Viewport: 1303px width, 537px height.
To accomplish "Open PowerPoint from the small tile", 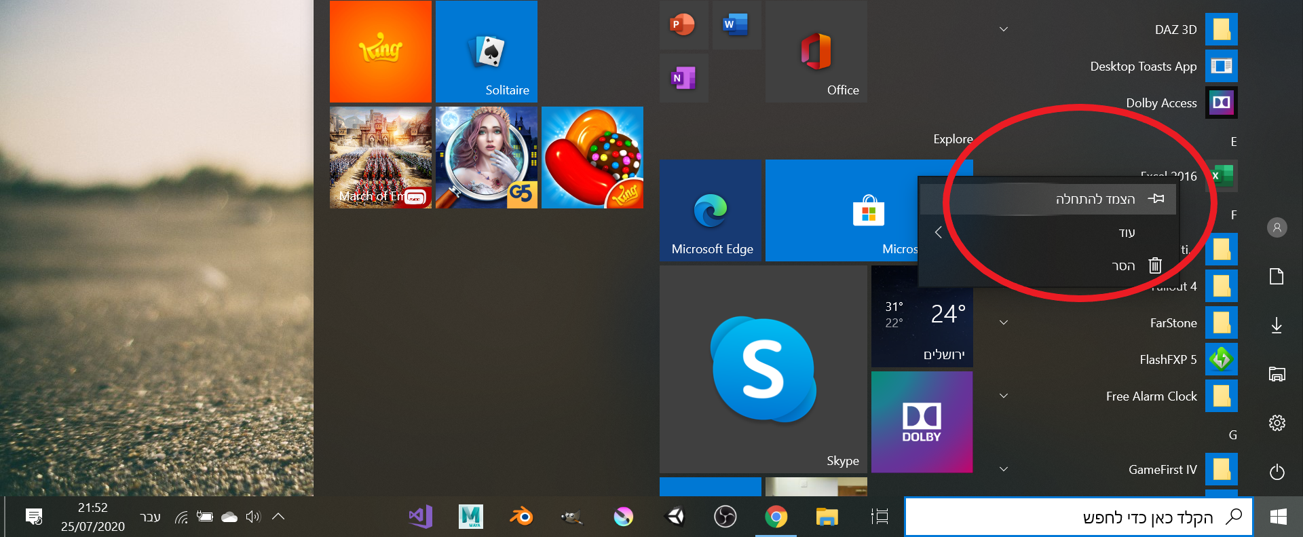I will 683,25.
